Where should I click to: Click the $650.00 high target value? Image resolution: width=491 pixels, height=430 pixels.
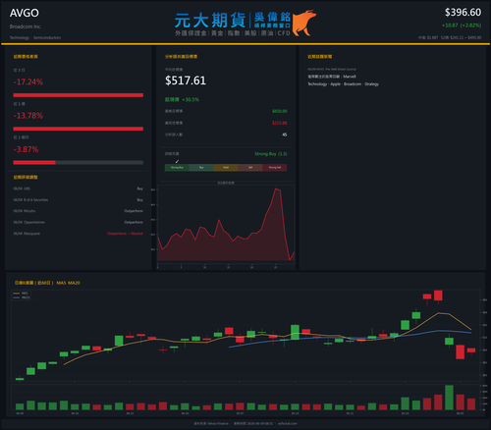(280, 111)
